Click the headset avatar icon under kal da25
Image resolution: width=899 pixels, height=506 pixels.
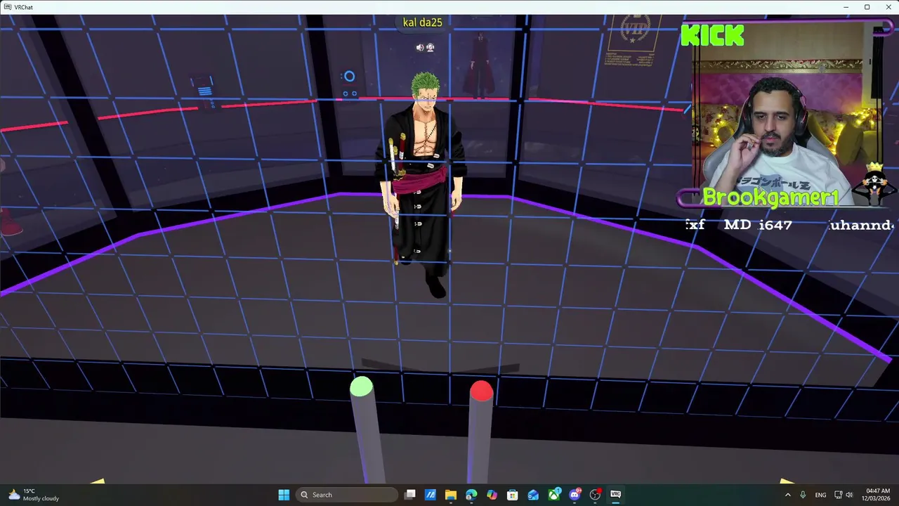click(x=430, y=48)
